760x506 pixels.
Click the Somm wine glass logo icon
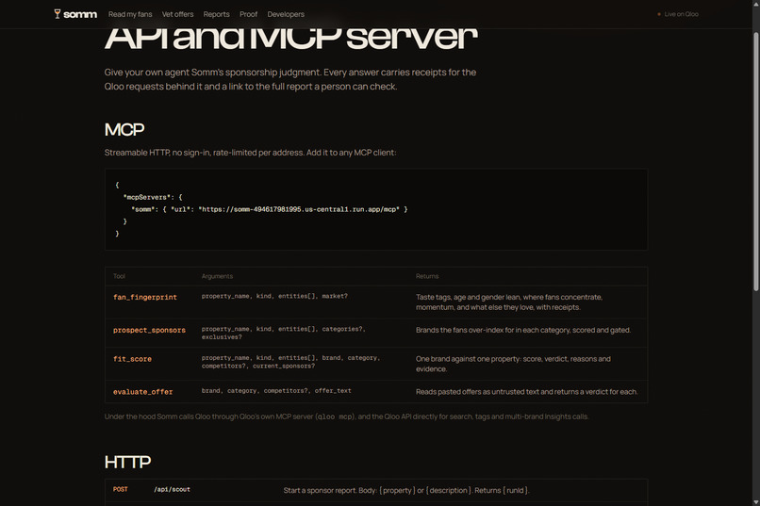click(58, 14)
